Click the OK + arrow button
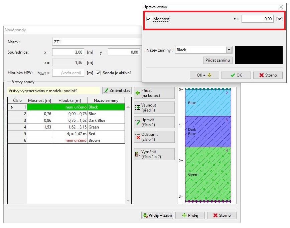This screenshot has height=228, width=290. [x=204, y=75]
